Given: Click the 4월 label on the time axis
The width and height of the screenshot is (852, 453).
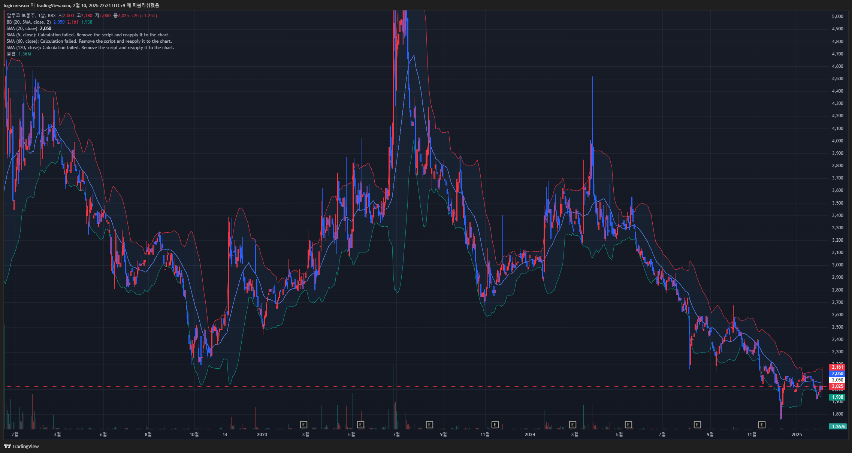Looking at the screenshot, I should (57, 435).
